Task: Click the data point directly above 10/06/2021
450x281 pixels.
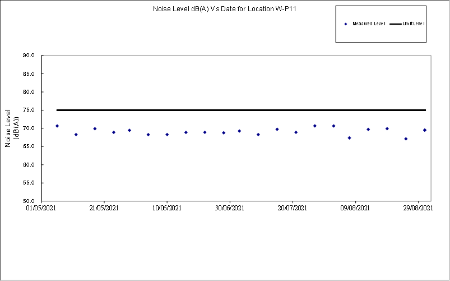Action: (167, 135)
